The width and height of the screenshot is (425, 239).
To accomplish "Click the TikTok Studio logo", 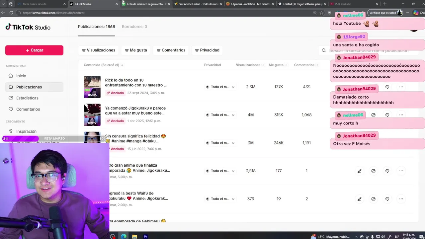I will click(28, 27).
